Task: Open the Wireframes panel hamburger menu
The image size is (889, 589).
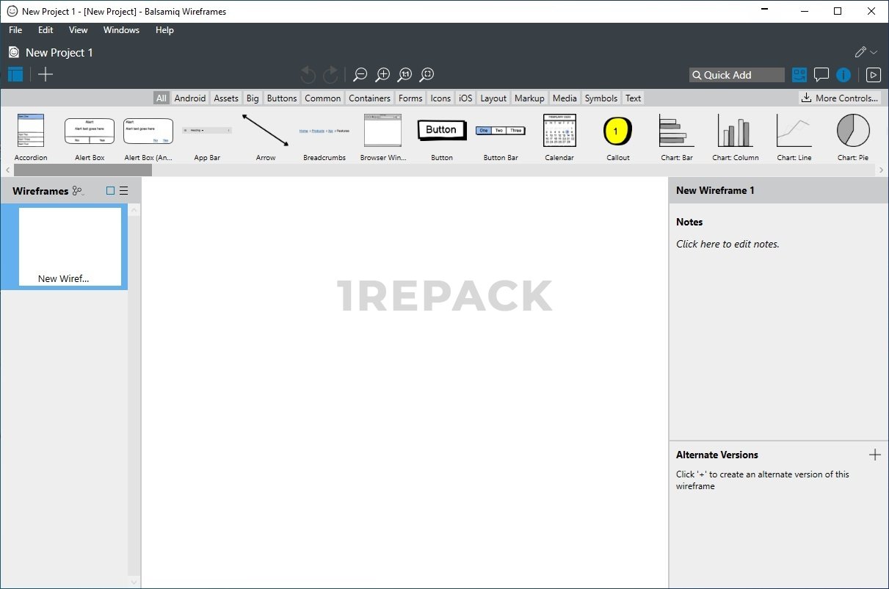Action: pyautogui.click(x=123, y=191)
